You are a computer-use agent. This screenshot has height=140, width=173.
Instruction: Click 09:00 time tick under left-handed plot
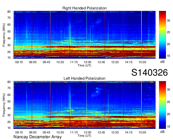tap(33, 132)
